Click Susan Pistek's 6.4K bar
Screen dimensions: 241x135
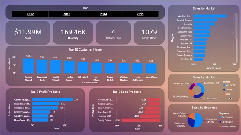coord(110,68)
